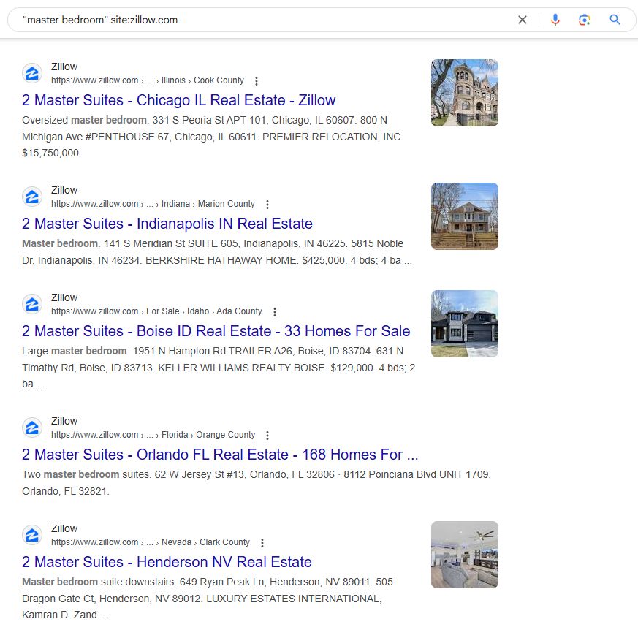Click the For Sale › Idaho › Ada County URL
The image size is (638, 638).
pos(156,311)
